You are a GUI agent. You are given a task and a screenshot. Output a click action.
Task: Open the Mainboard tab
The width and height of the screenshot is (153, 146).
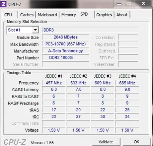pyautogui.click(x=47, y=15)
